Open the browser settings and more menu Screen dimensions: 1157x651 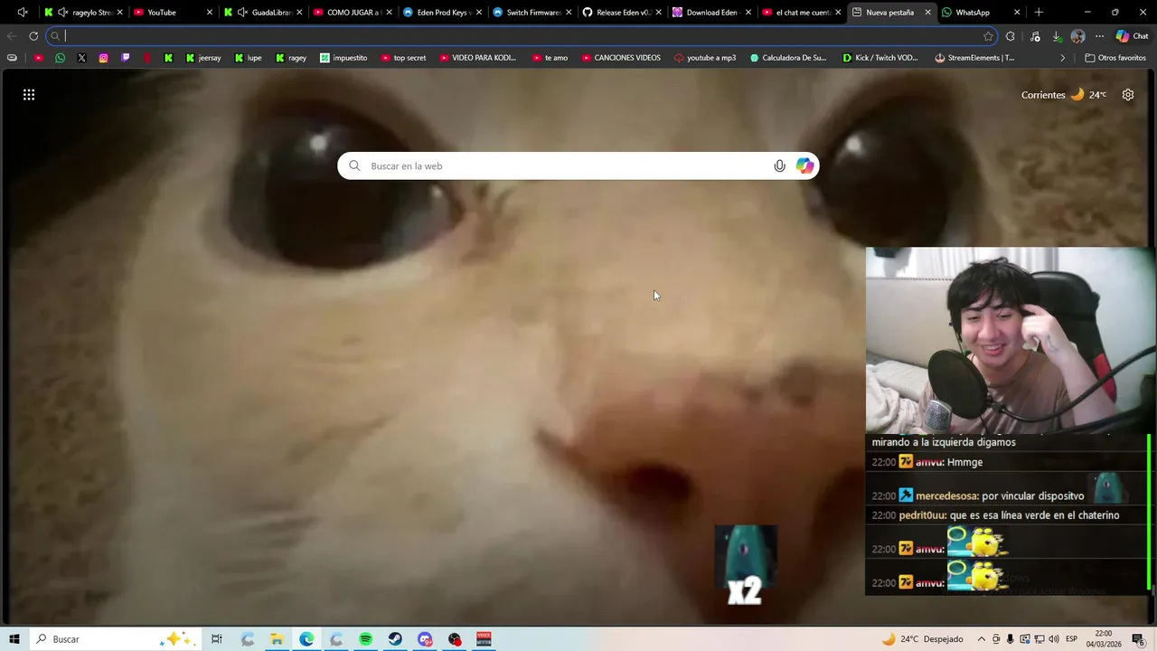(1099, 36)
